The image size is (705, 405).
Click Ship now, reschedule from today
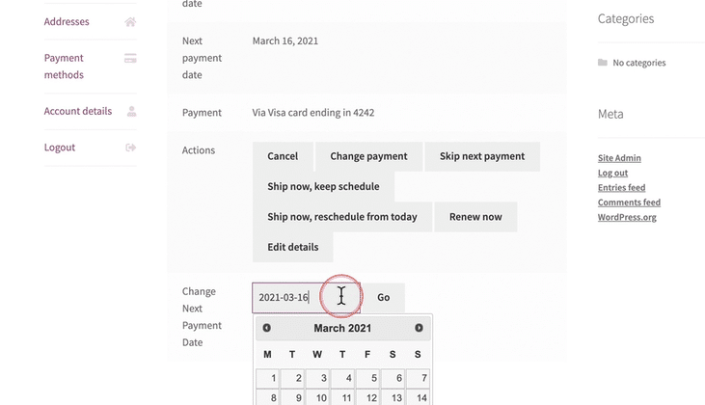coord(342,217)
